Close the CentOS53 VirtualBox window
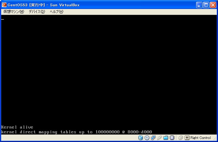 click(x=213, y=5)
